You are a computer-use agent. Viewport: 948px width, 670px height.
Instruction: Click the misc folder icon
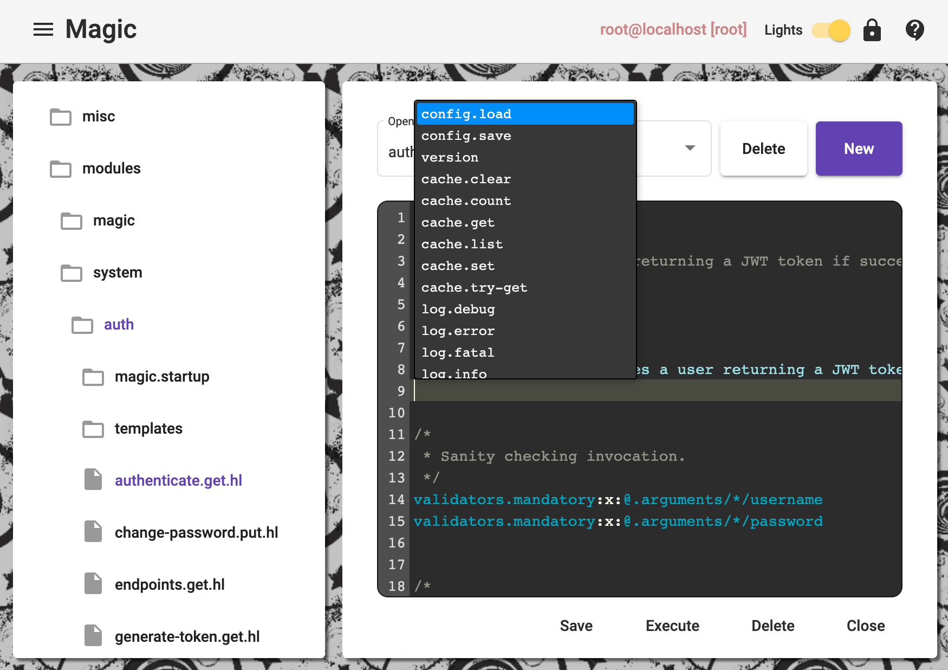[x=60, y=117]
